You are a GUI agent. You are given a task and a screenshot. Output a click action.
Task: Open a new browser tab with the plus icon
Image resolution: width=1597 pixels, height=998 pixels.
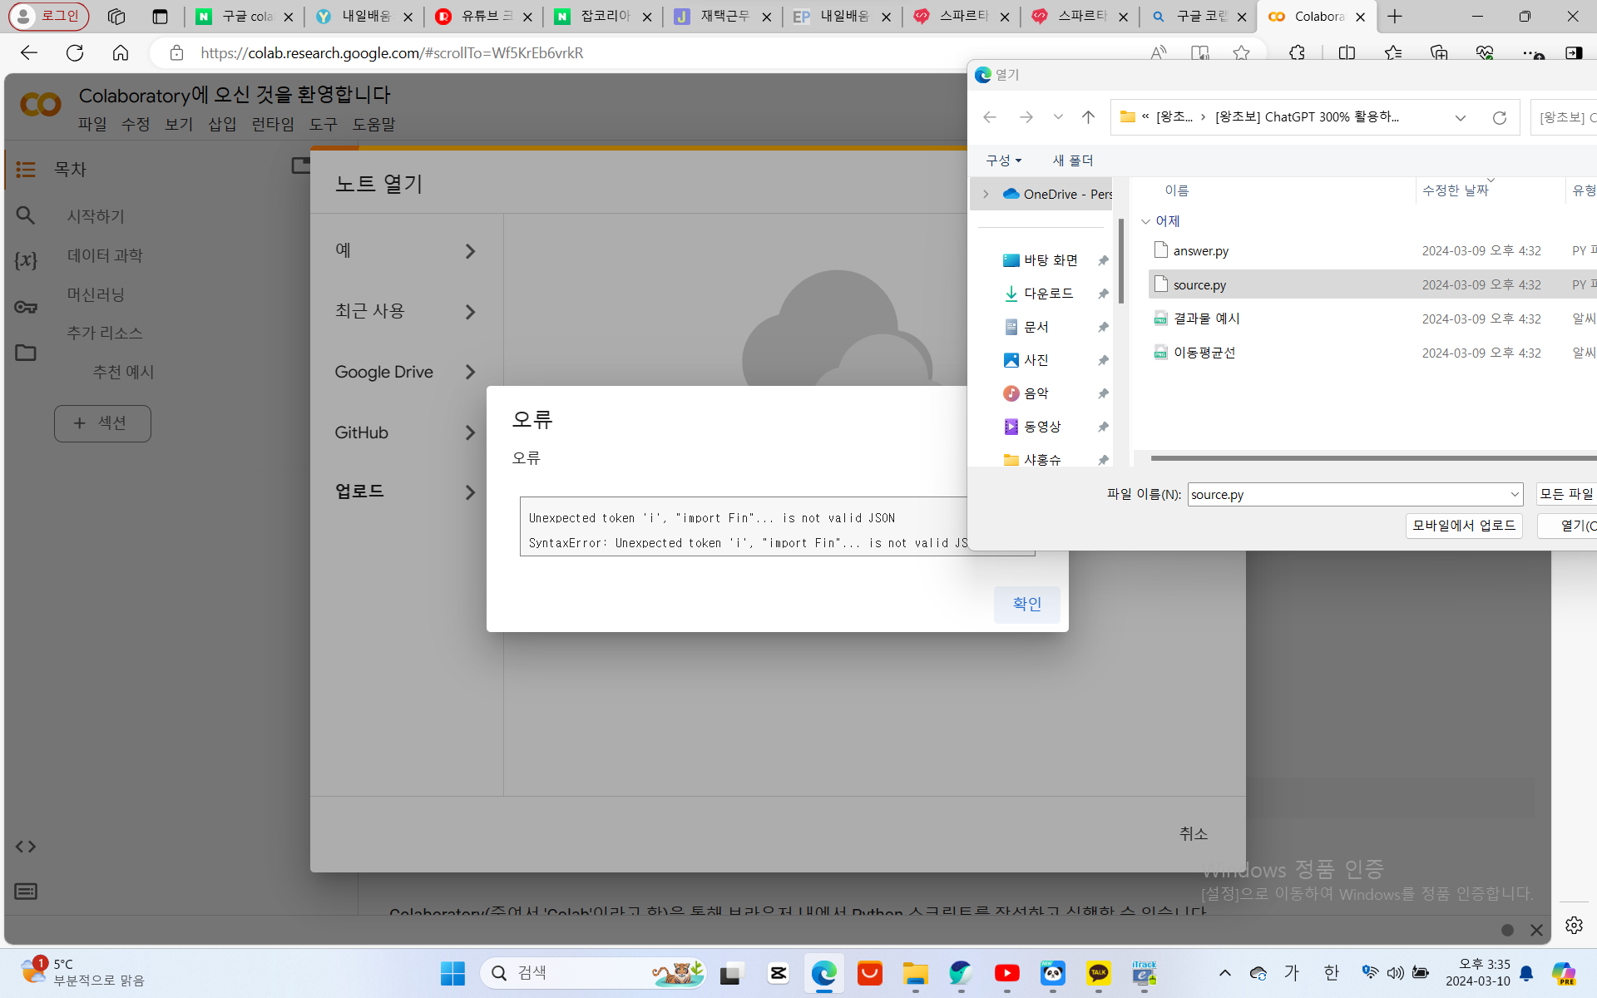(x=1395, y=17)
